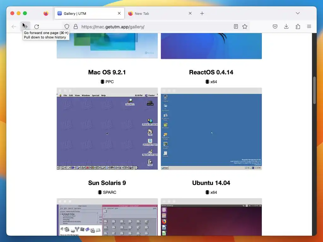Switch to the New Tab tab
Viewport: 323px width, 242px height.
pos(160,13)
